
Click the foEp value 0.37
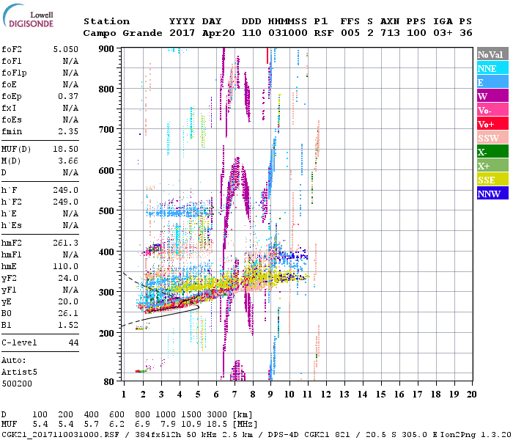(x=68, y=96)
